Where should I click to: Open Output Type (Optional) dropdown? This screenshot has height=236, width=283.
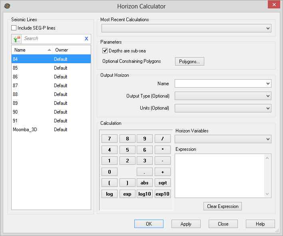(223, 96)
